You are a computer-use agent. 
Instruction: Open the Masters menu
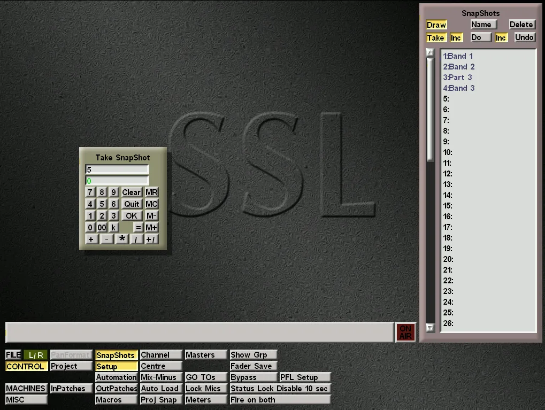pos(206,355)
